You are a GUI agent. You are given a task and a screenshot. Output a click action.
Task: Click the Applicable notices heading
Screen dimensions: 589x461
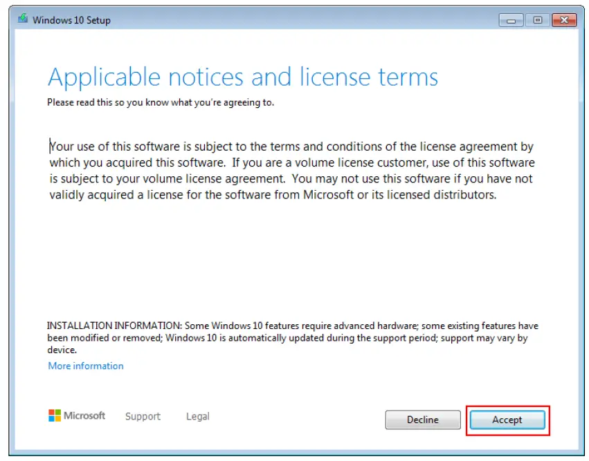pyautogui.click(x=242, y=77)
